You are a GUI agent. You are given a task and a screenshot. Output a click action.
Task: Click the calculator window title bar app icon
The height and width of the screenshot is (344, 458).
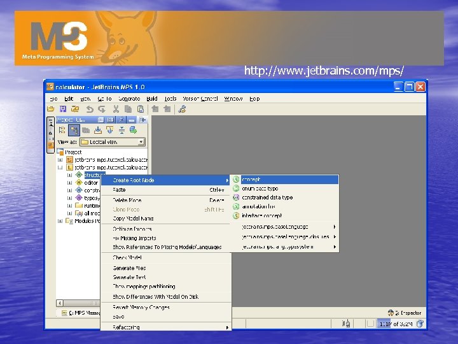point(50,87)
